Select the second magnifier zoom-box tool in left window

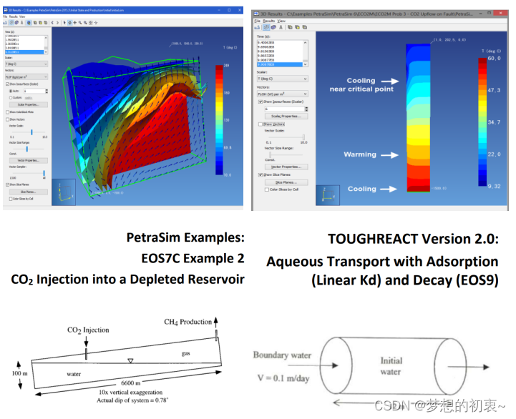click(85, 23)
